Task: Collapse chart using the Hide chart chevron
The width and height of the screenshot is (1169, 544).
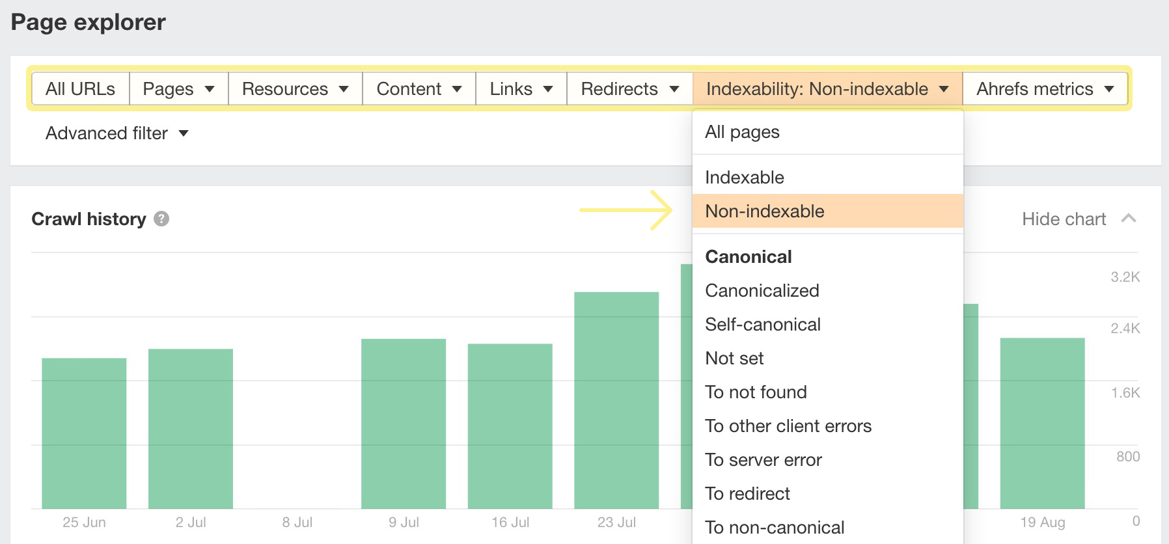Action: 1129,219
